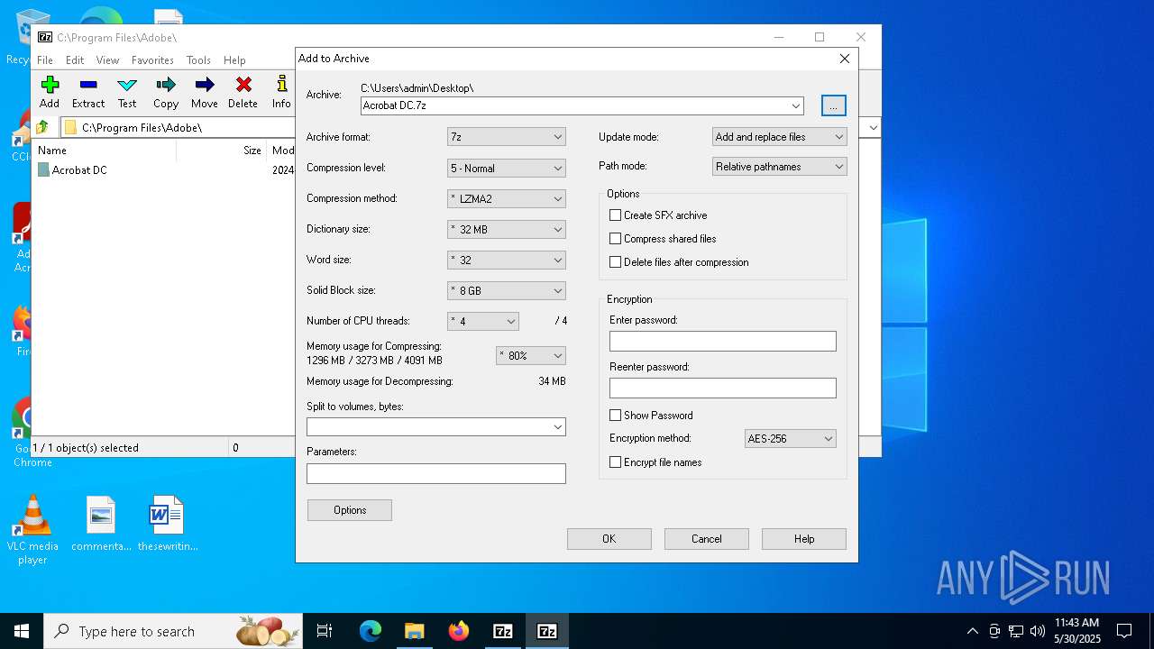Select the thesewritin... Word document icon
The height and width of the screenshot is (649, 1154).
[167, 524]
